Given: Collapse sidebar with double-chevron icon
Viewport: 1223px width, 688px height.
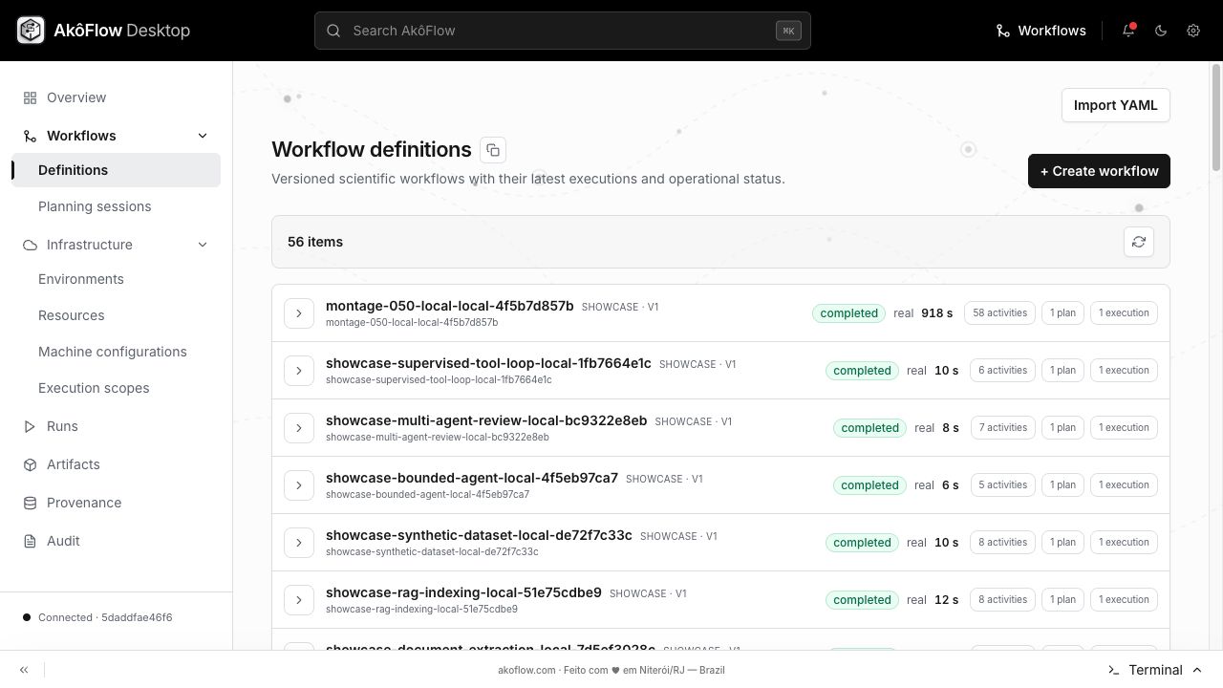Looking at the screenshot, I should [x=24, y=670].
